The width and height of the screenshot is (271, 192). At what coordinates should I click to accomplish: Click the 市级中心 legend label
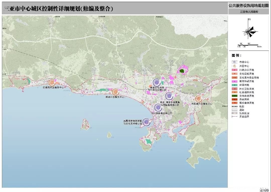(244, 62)
